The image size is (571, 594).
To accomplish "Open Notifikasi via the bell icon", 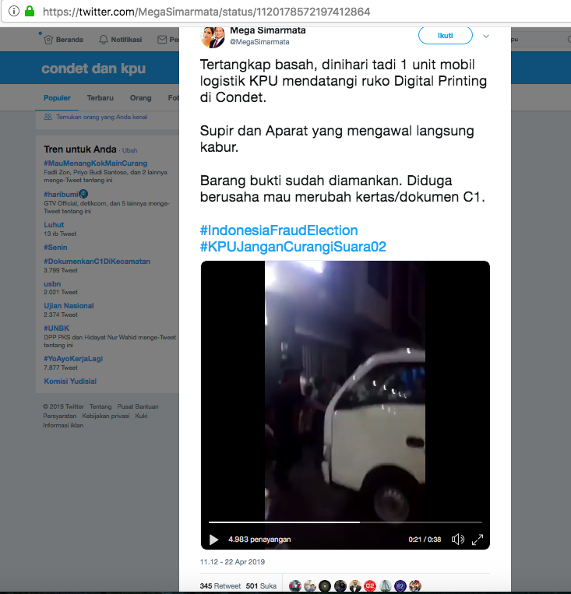I will point(104,40).
